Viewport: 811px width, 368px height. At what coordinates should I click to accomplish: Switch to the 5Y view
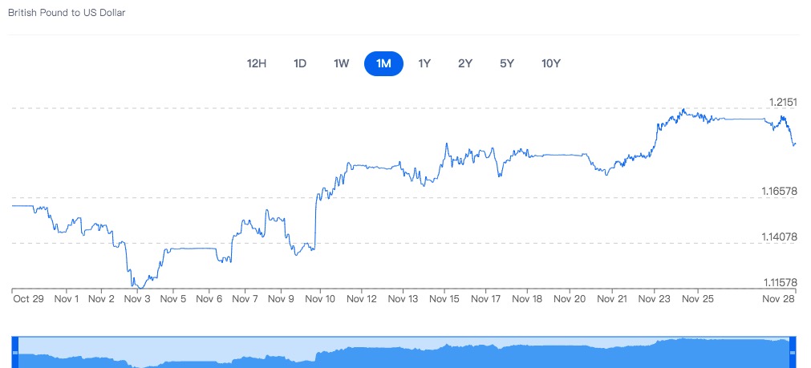[x=507, y=63]
